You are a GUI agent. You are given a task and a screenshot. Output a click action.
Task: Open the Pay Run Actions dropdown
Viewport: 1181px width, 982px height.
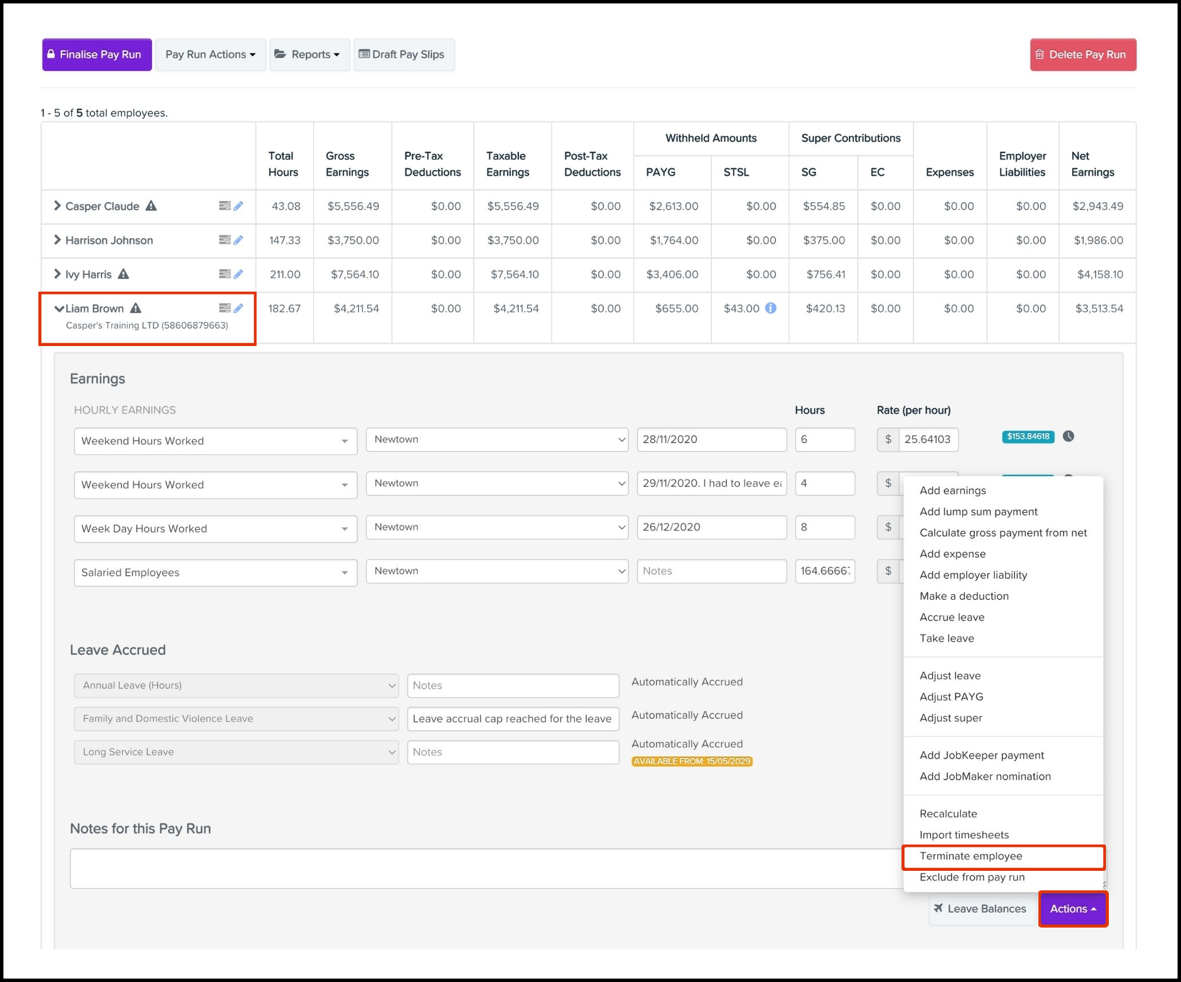[x=210, y=54]
